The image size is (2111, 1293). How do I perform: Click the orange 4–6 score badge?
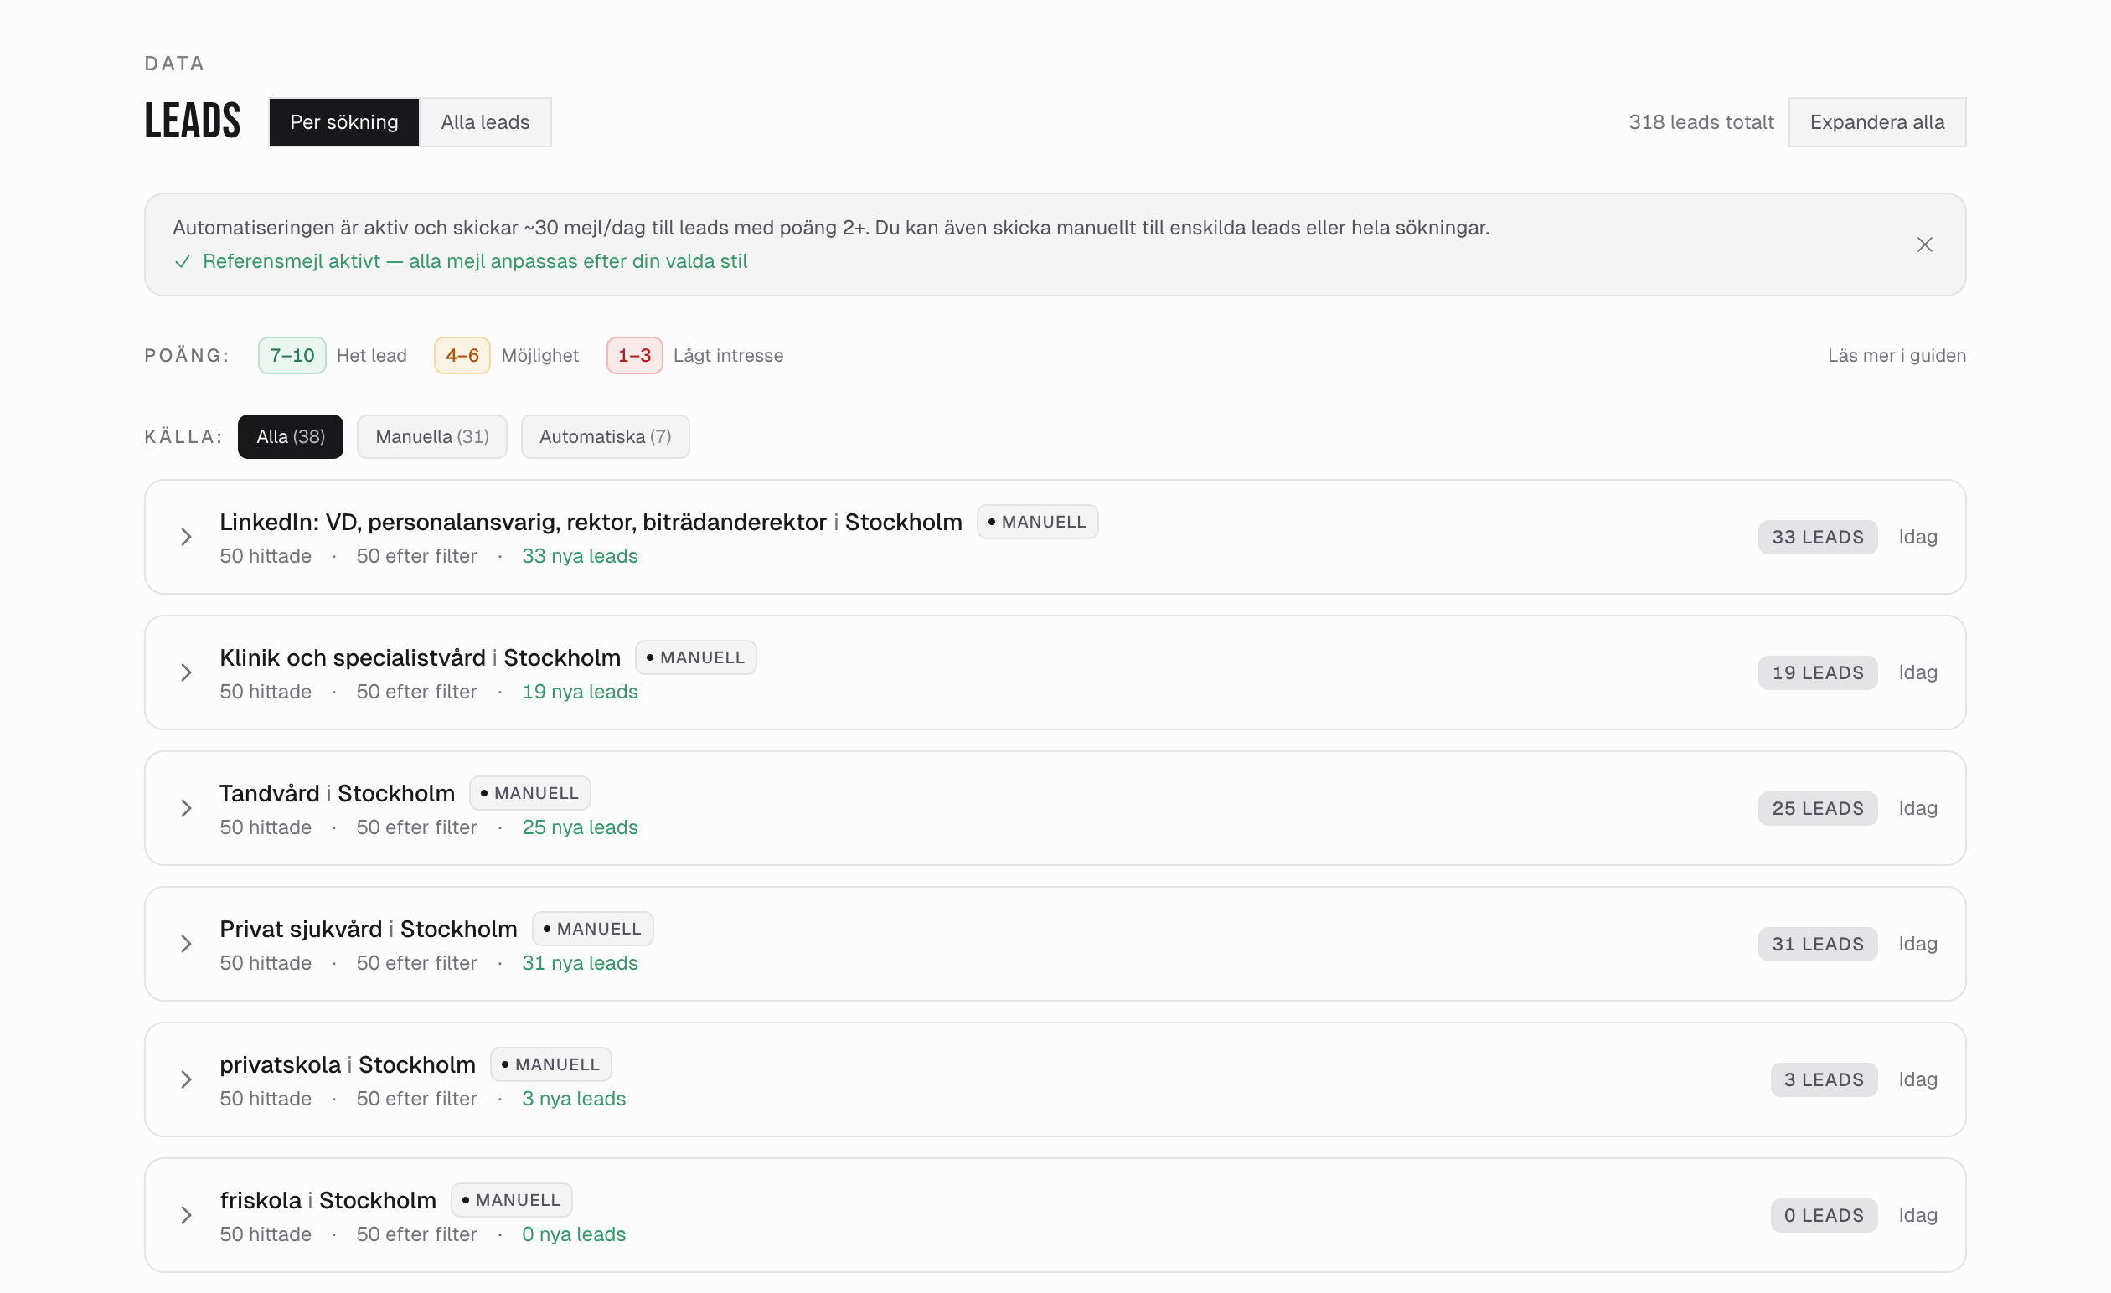462,355
